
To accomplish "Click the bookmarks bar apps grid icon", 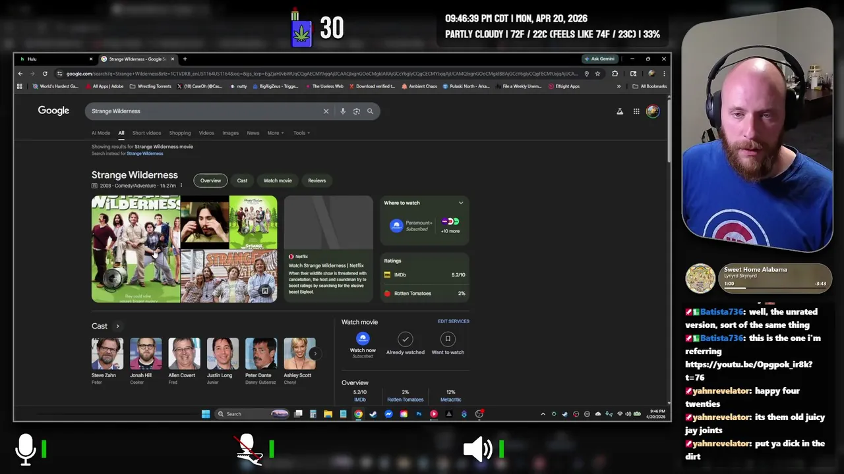I will 20,86.
